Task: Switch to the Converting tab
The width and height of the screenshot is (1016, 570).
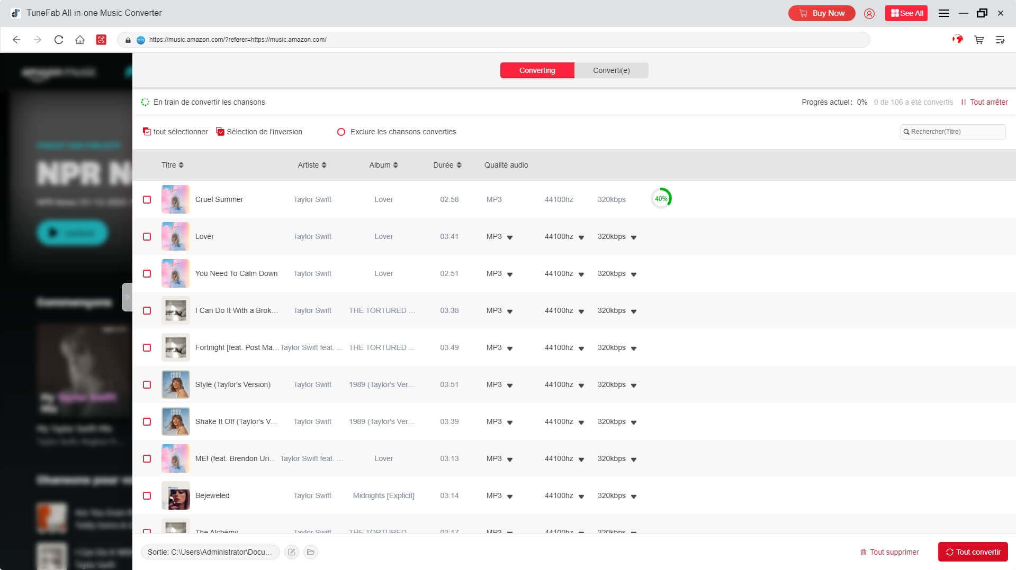Action: tap(537, 70)
